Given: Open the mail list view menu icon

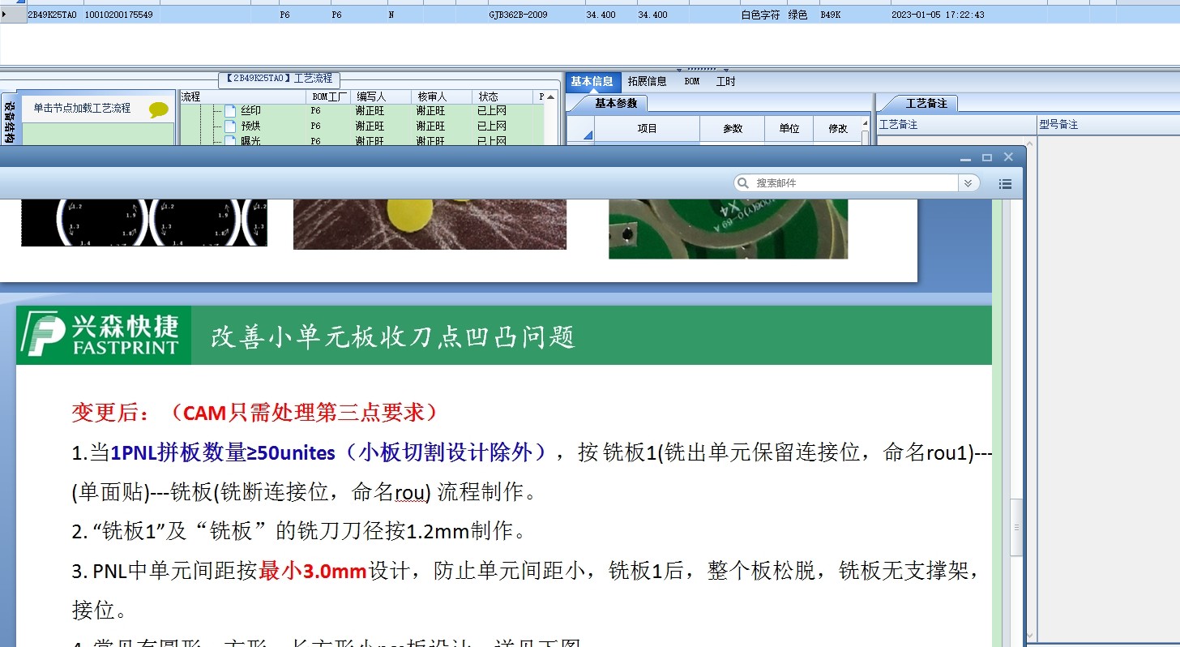Looking at the screenshot, I should tap(1005, 184).
